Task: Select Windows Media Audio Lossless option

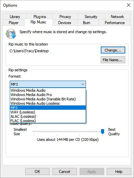Action: (48, 103)
